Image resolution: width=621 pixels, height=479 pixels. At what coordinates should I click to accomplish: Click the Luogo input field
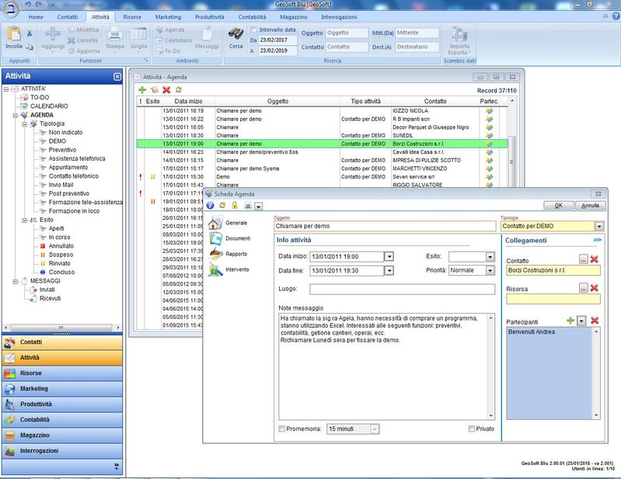(402, 289)
